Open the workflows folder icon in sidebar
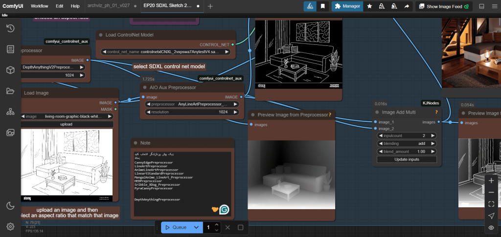Screen dimensions: 501x237 [x=10, y=91]
